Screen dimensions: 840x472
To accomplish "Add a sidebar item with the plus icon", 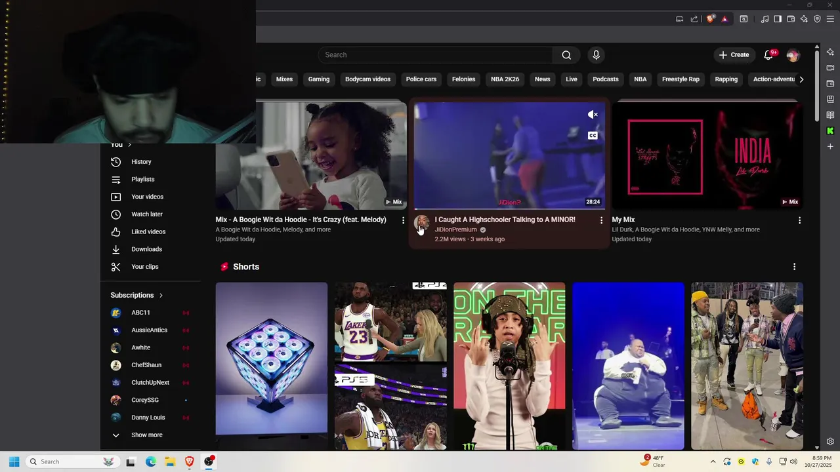I will click(830, 146).
